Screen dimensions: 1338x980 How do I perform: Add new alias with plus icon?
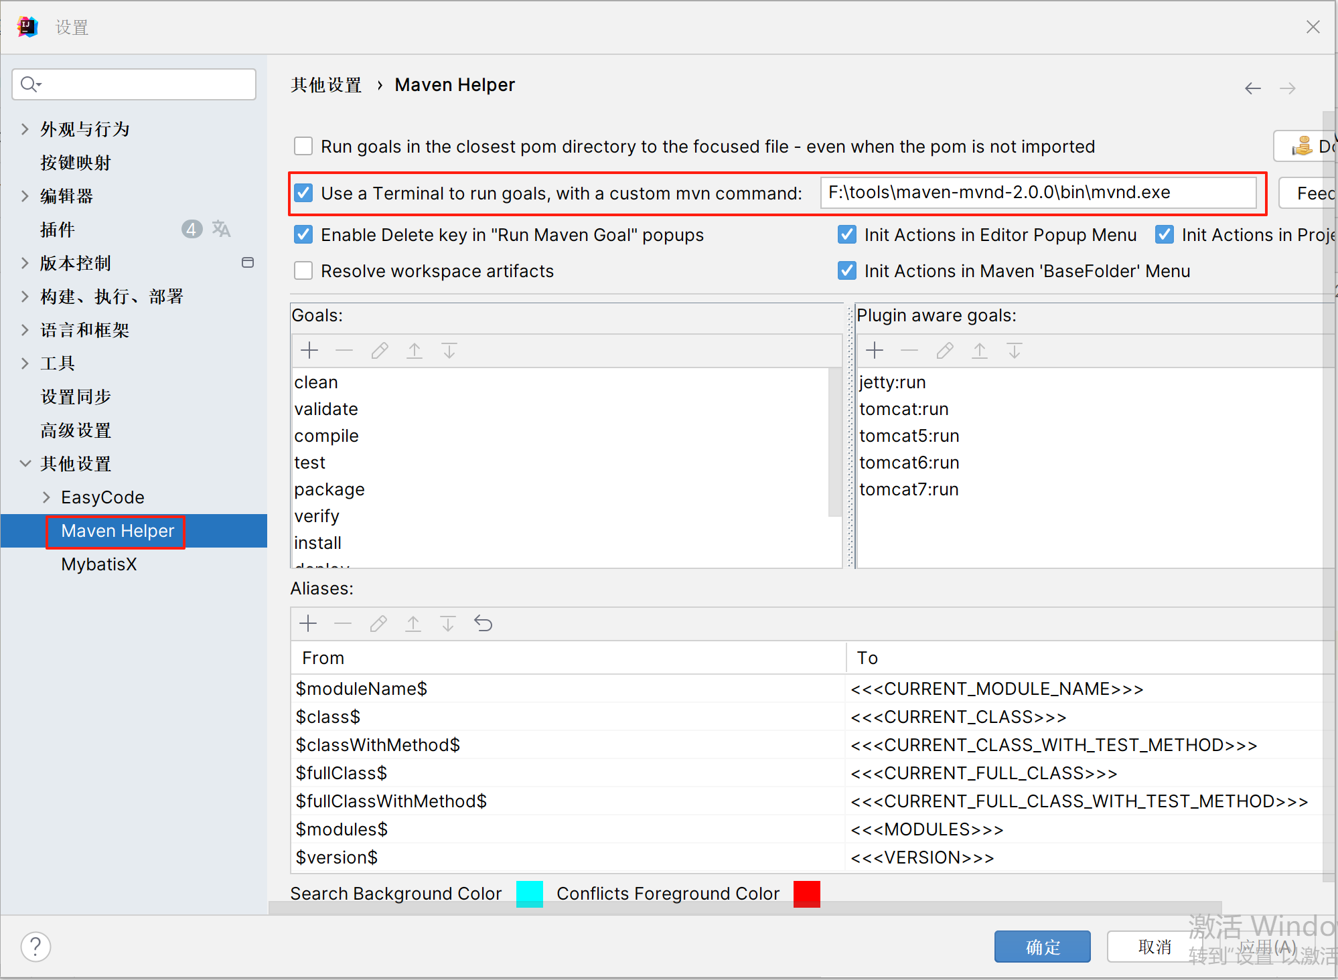(x=308, y=624)
